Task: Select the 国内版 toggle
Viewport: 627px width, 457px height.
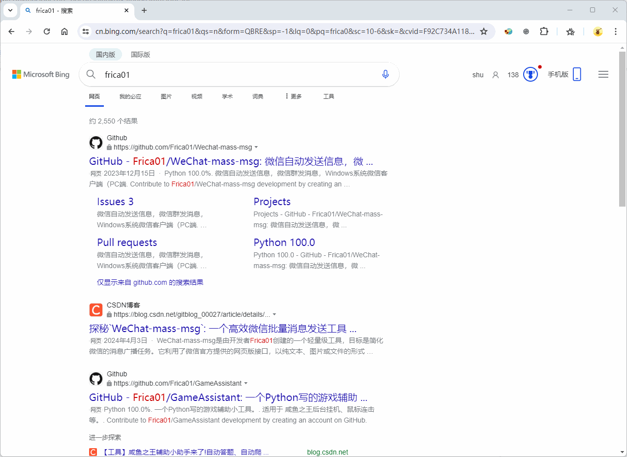Action: pos(105,55)
